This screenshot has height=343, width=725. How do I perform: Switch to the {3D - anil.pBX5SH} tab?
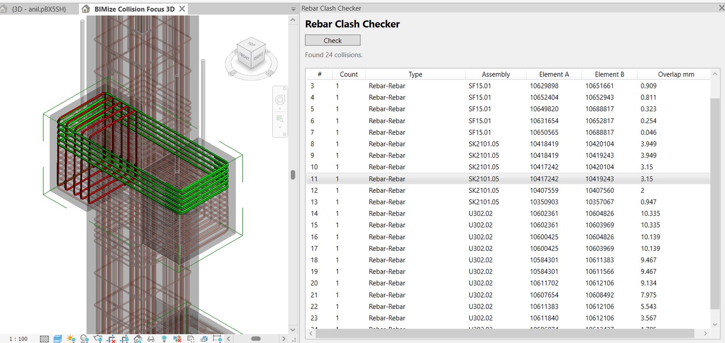[x=39, y=9]
